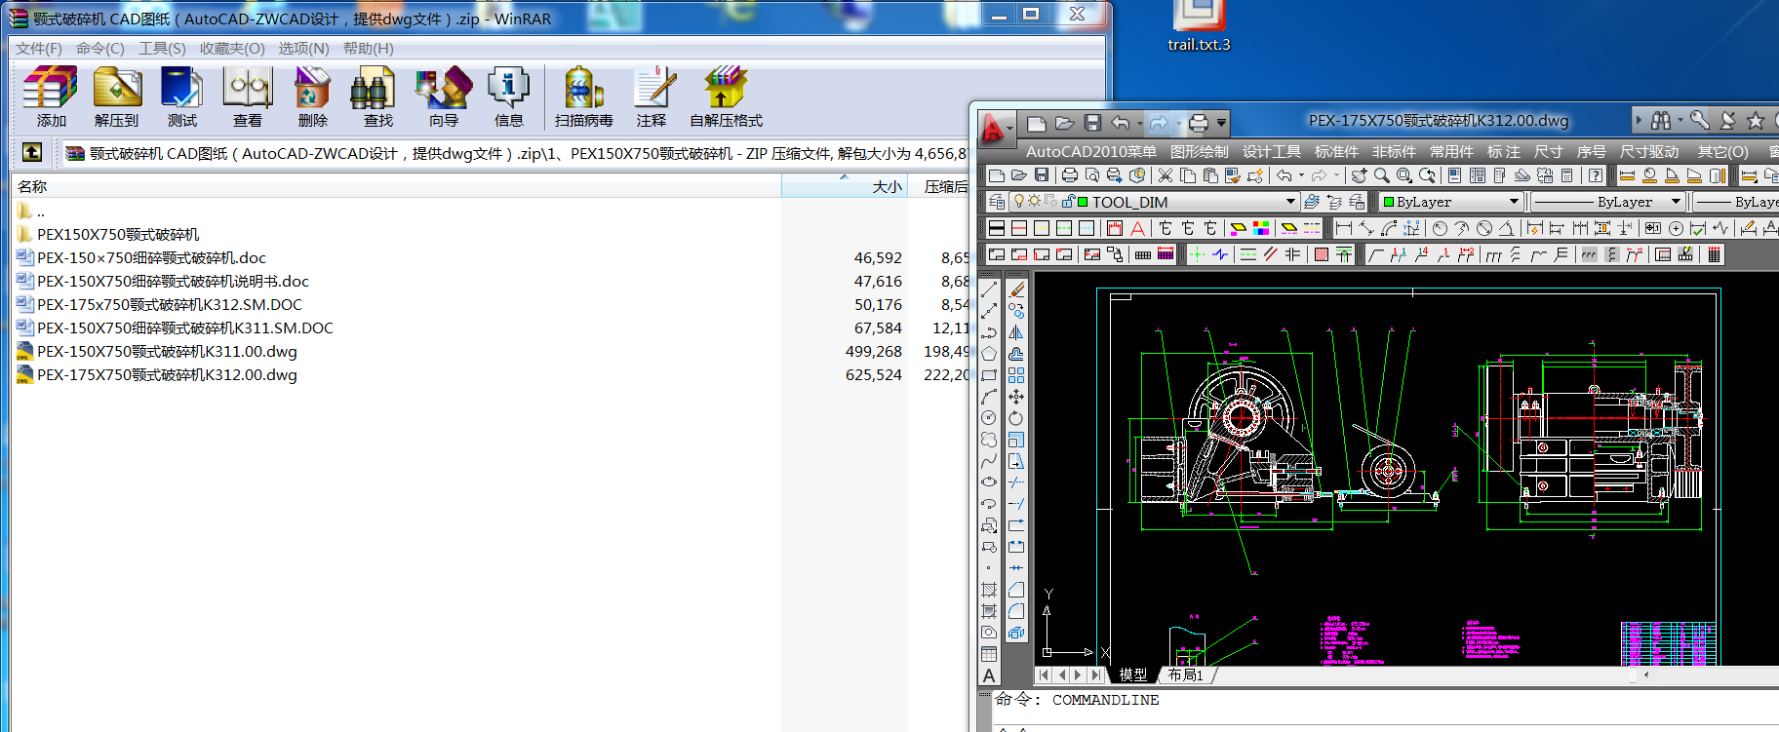Select PEX-150X750细碎颚式破碎机说明书.doc in WinRAR
The image size is (1779, 732).
(x=173, y=281)
